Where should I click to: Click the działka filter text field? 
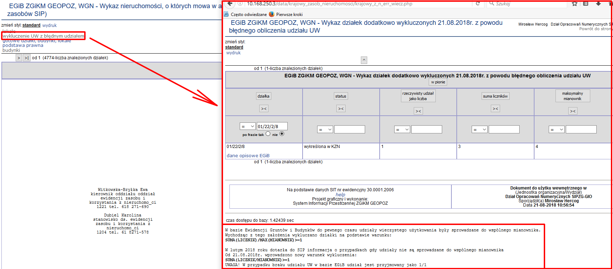click(272, 126)
